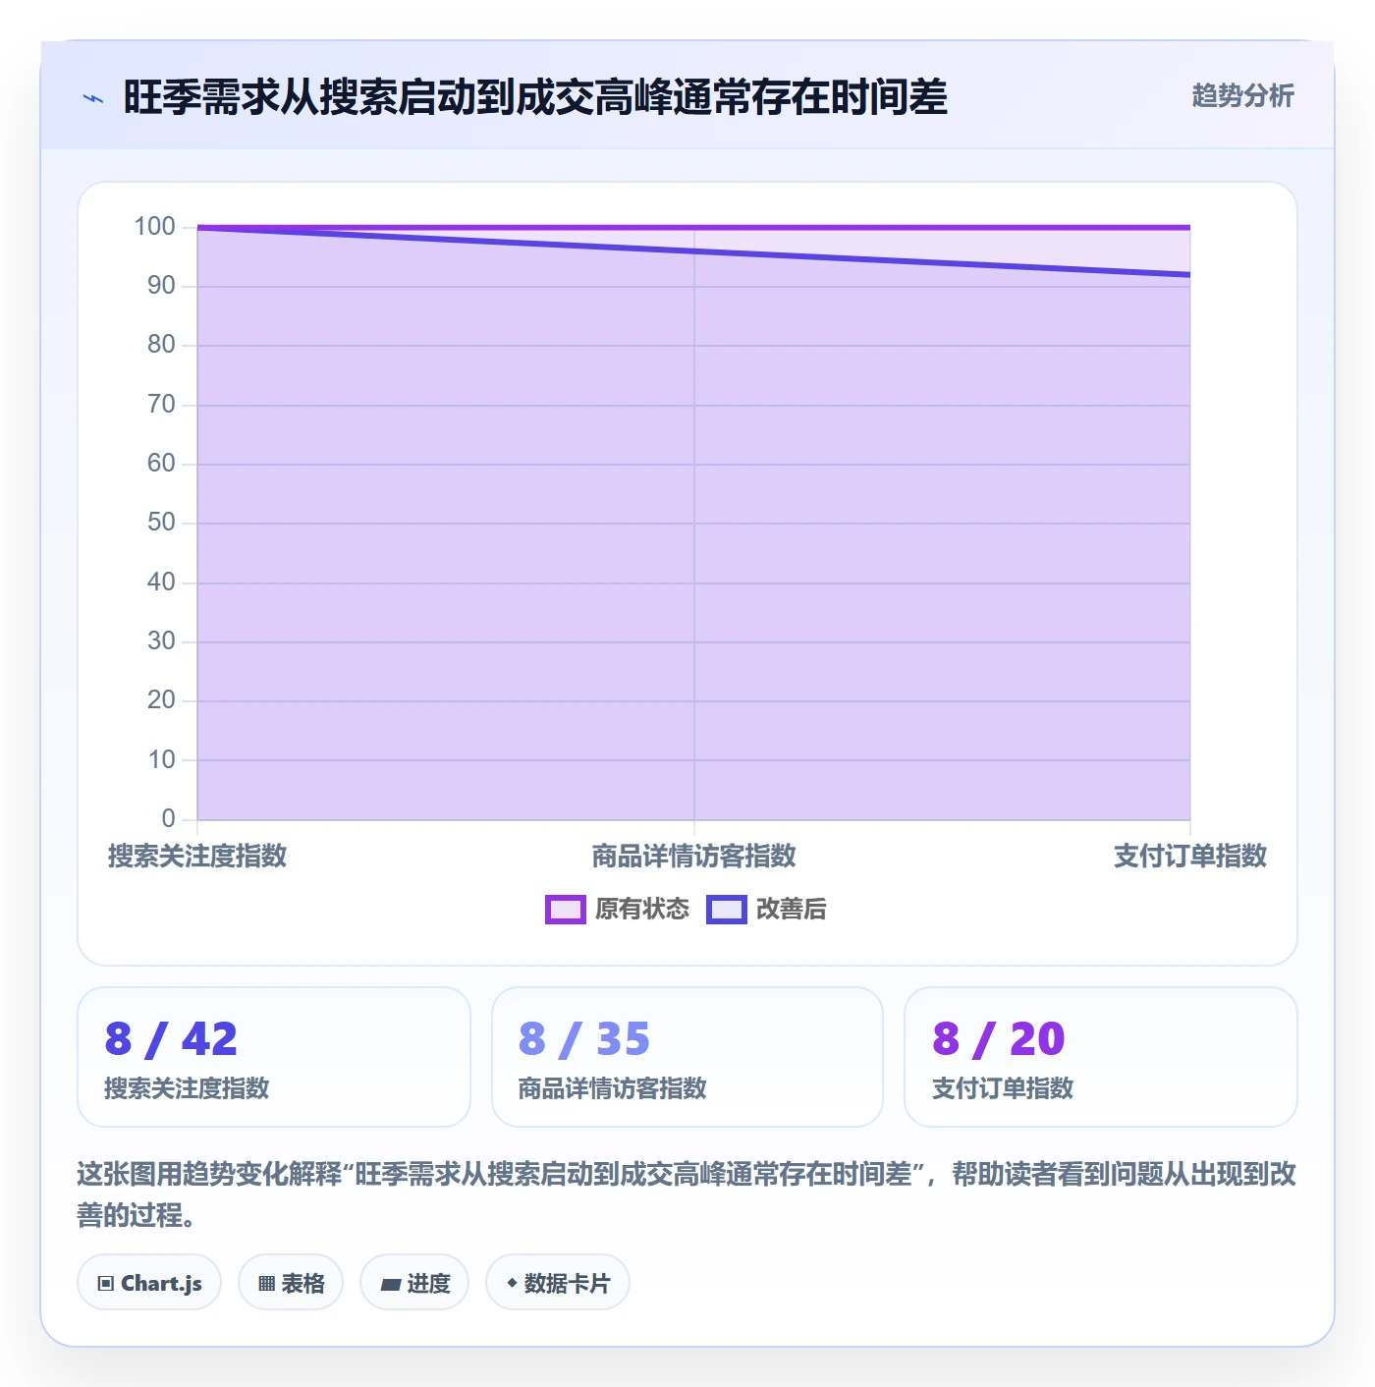Select the 数据卡片 tag chip
The image size is (1375, 1387).
558,1282
